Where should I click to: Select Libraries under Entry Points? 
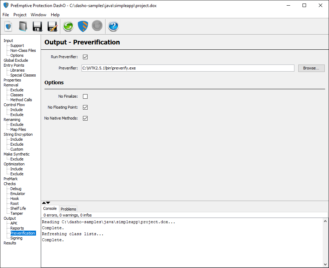coord(17,70)
